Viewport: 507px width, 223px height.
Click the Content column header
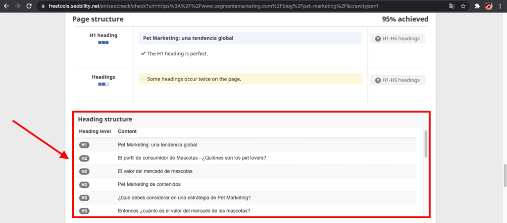click(127, 132)
